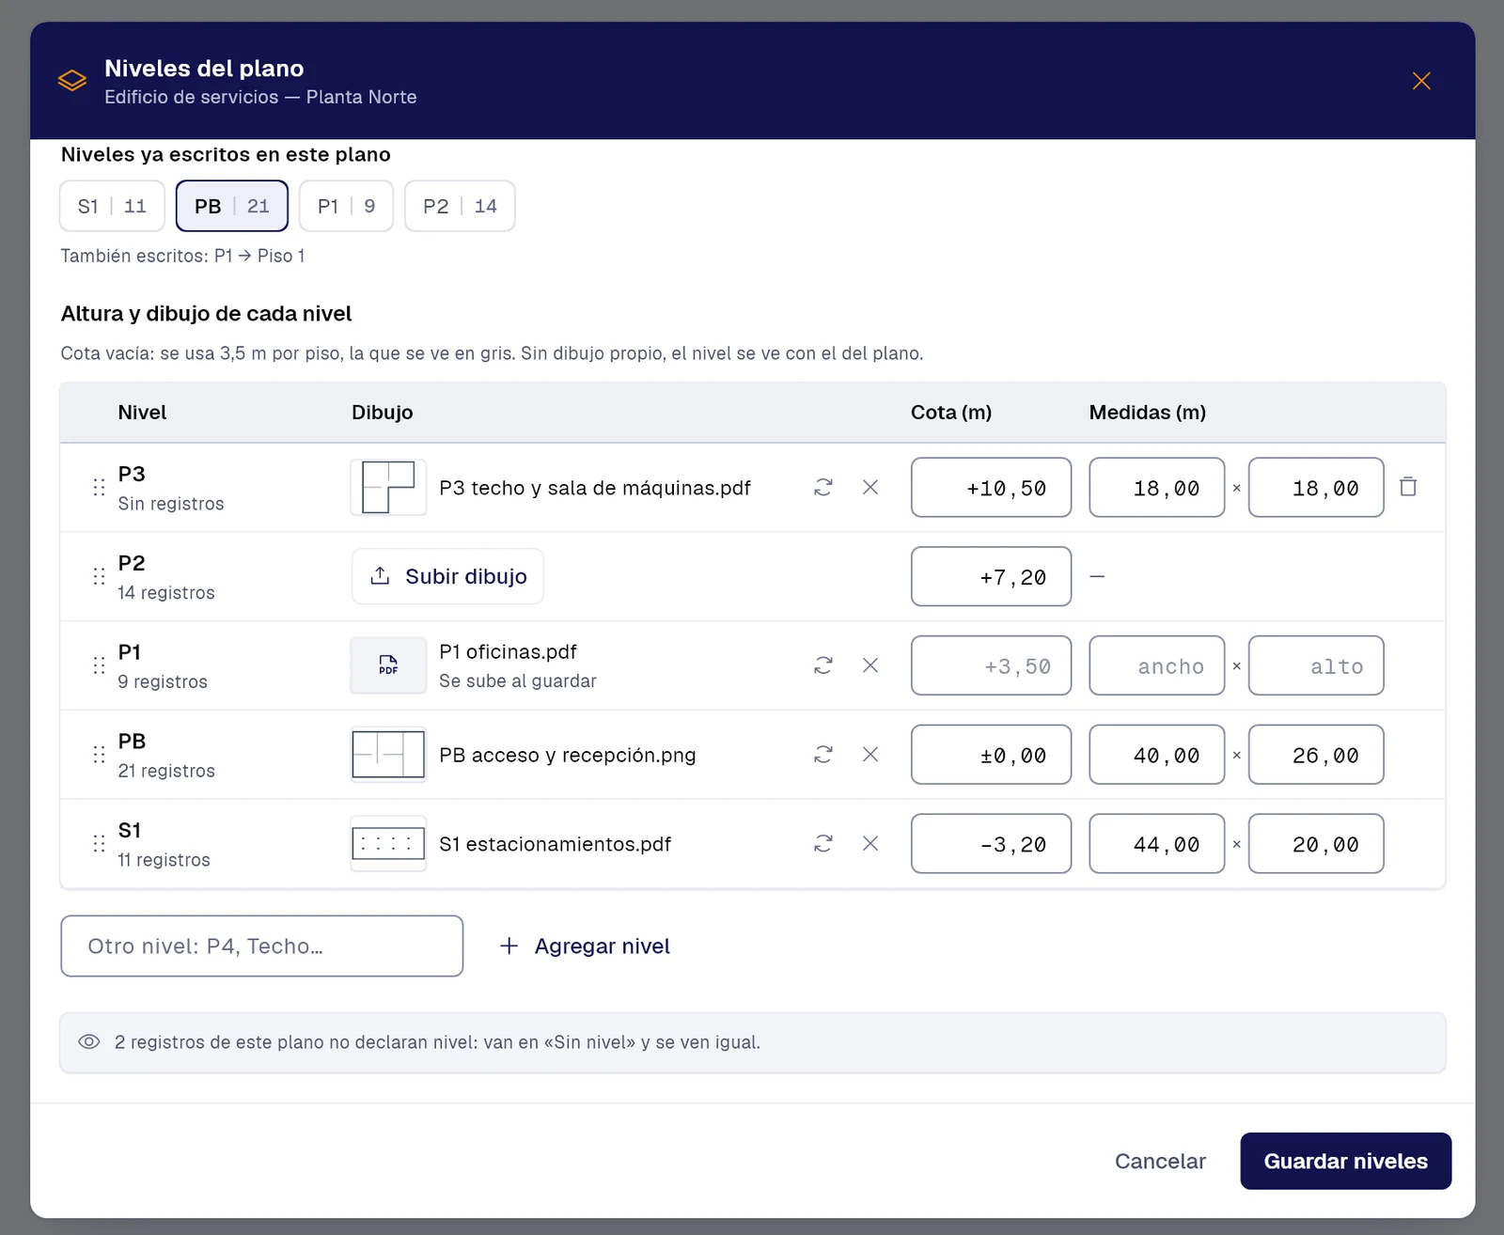
Task: Remove the P1 oficinas.pdf pending upload
Action: 870,665
